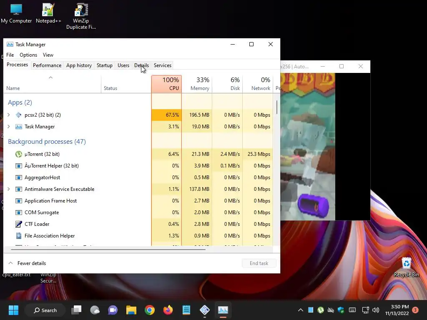Click the Apps (2) group heading
This screenshot has height=320, width=427.
20,102
